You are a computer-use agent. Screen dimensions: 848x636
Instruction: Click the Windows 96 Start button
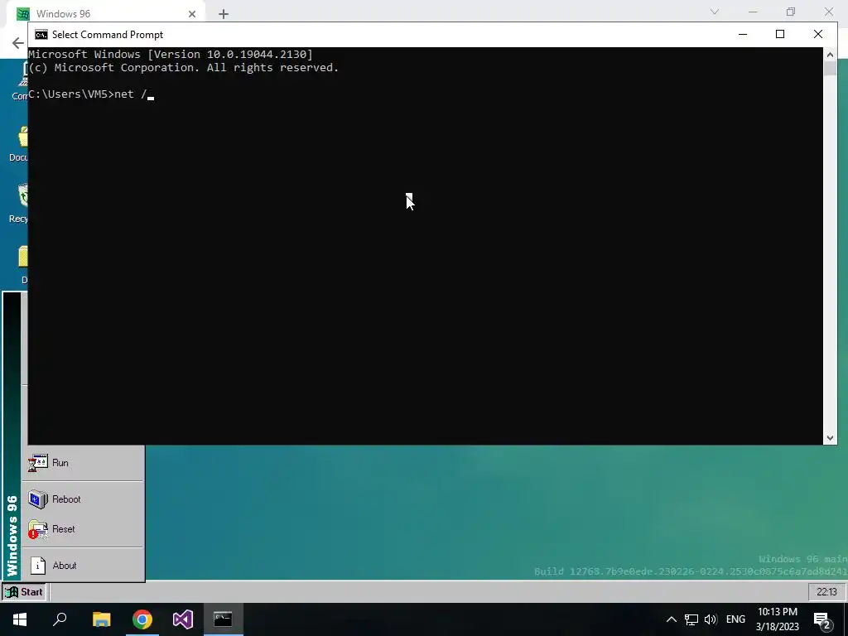(24, 591)
